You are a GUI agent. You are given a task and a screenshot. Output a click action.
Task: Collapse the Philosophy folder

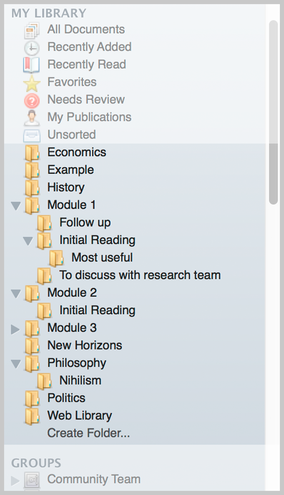tap(16, 363)
